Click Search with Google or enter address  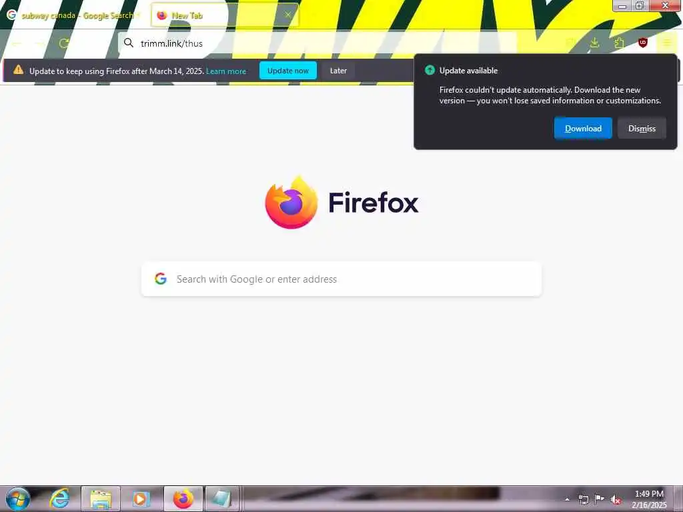pos(341,279)
